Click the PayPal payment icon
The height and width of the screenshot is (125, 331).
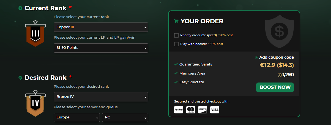(179, 110)
